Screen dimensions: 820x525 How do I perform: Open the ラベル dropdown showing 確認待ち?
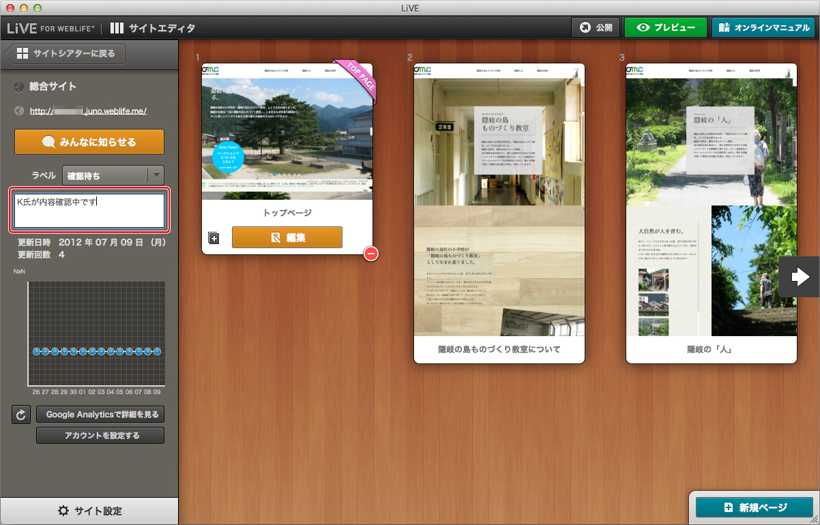(113, 175)
